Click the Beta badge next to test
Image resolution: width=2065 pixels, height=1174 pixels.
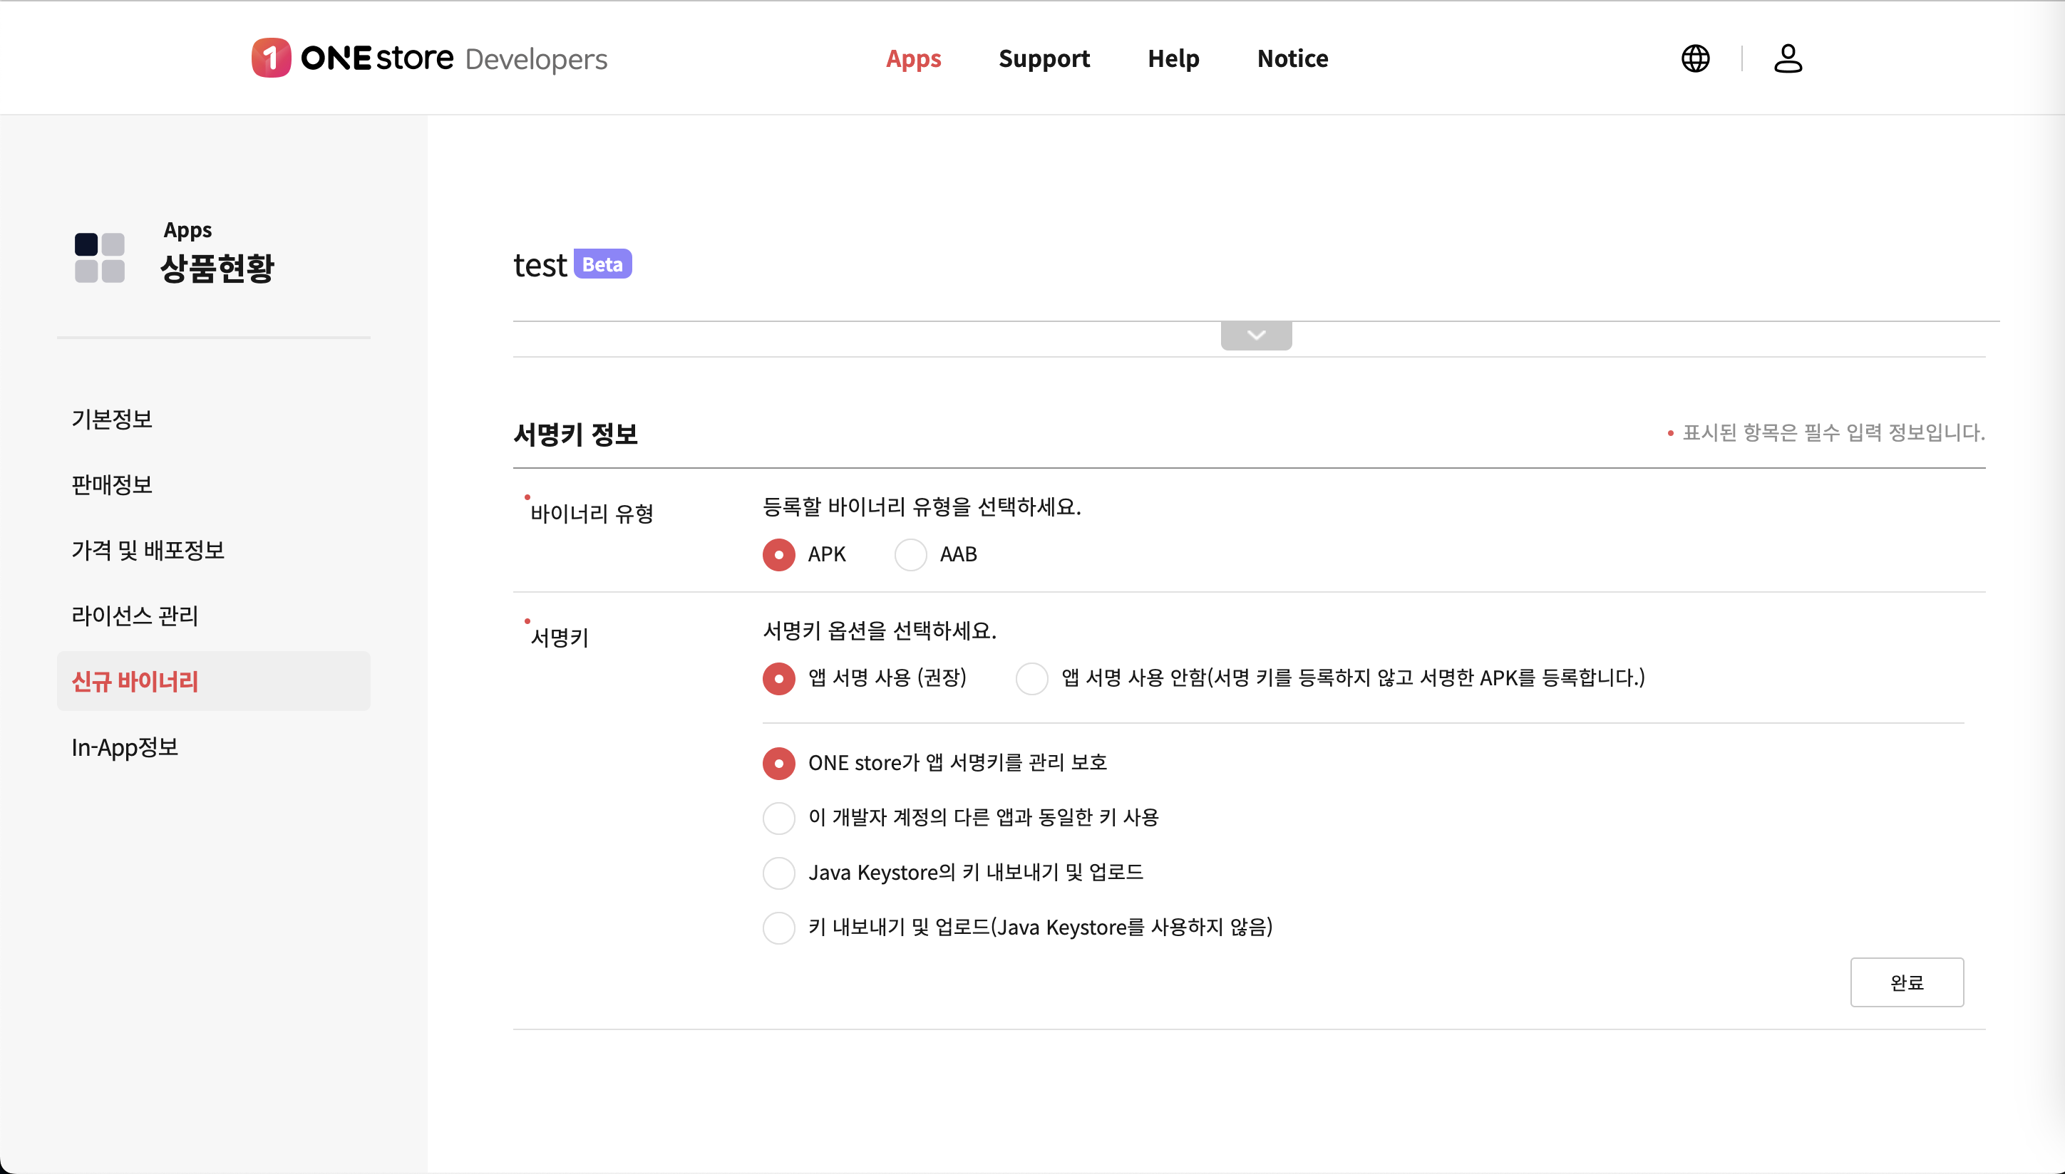point(602,264)
